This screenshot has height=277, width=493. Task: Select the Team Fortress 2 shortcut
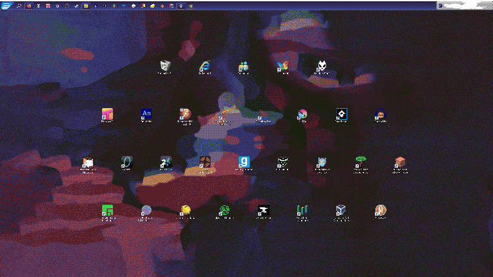click(x=205, y=162)
